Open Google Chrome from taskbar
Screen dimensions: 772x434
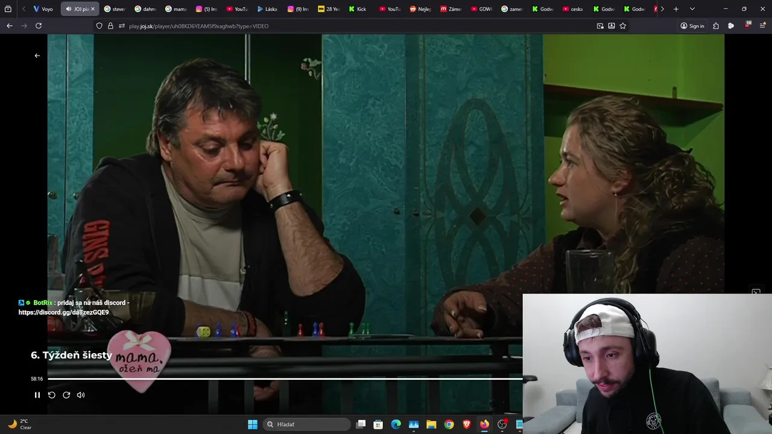pyautogui.click(x=449, y=424)
